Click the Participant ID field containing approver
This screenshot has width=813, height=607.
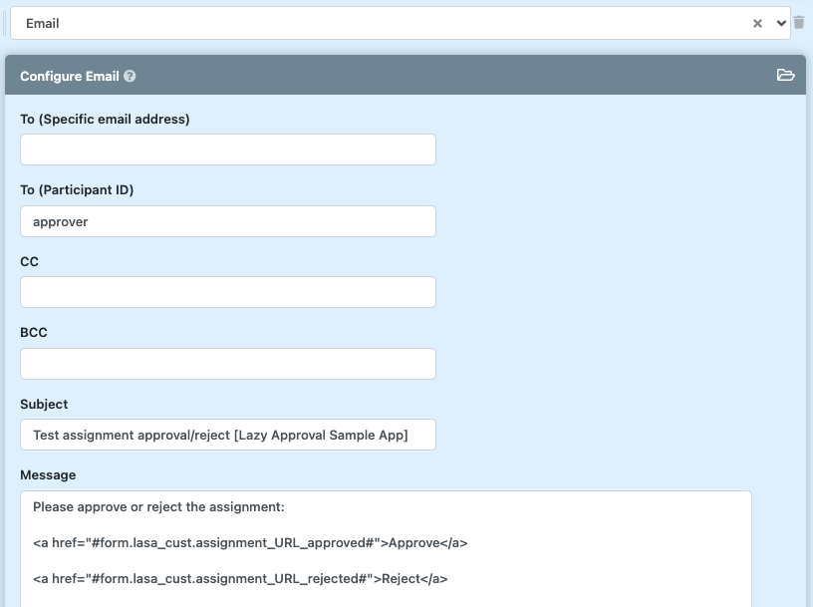[x=228, y=221]
